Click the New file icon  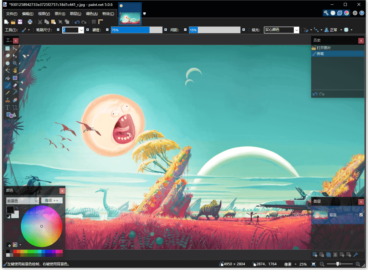click(6, 22)
